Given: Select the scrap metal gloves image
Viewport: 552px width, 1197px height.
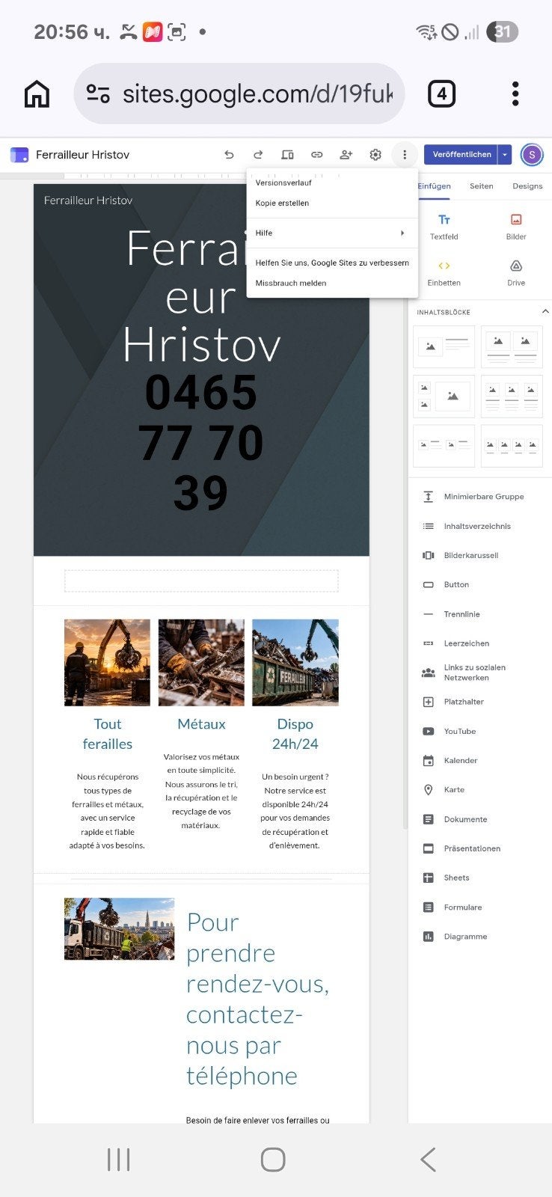Looking at the screenshot, I should point(201,662).
